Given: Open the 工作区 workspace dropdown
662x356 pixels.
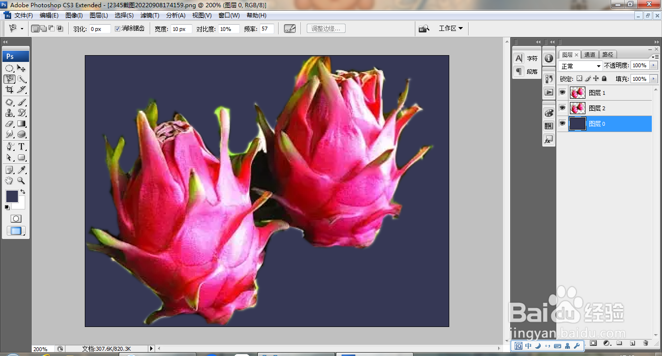Looking at the screenshot, I should [x=451, y=29].
